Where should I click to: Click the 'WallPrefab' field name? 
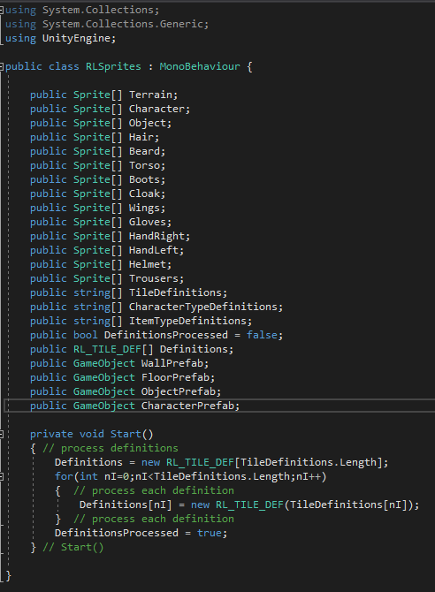[172, 363]
